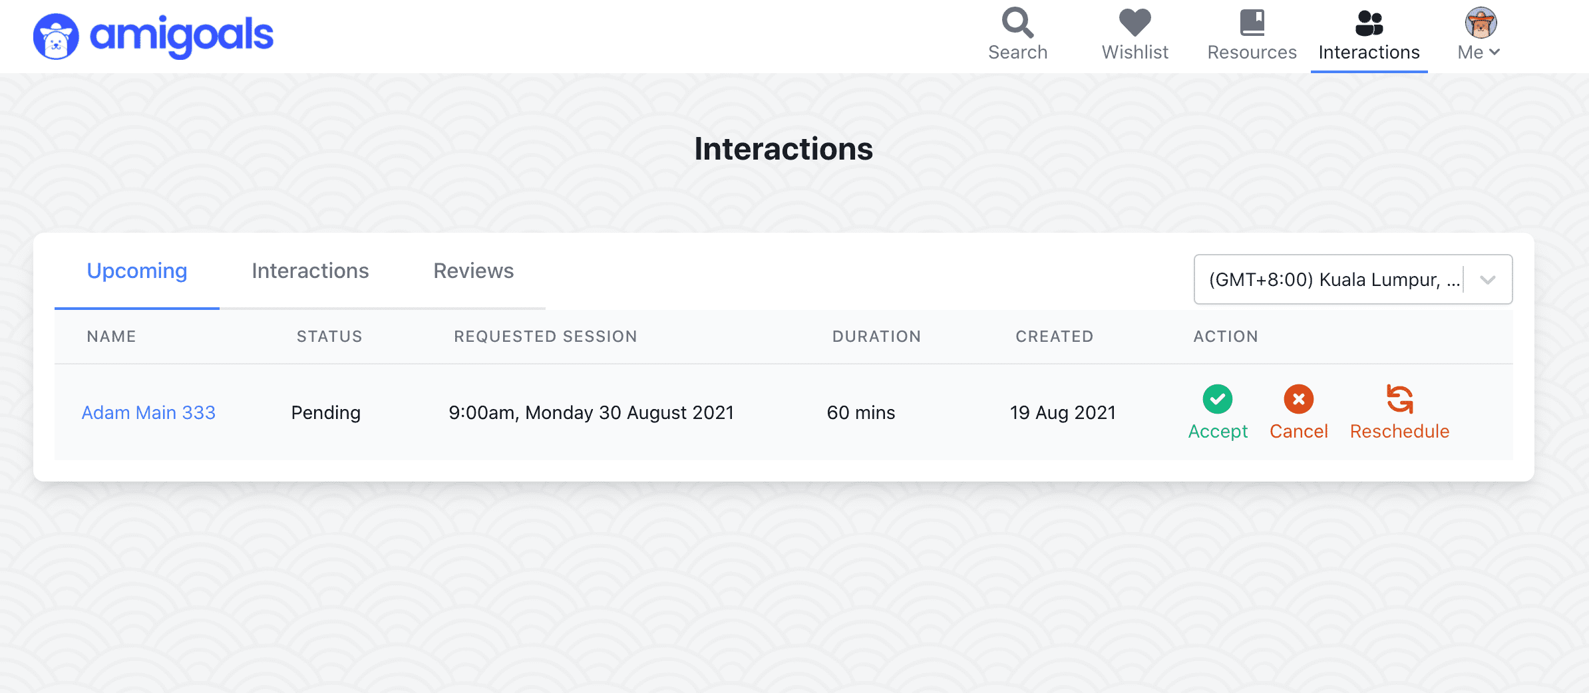The width and height of the screenshot is (1589, 693).
Task: Open Search via magnifying glass icon
Action: point(1017,23)
